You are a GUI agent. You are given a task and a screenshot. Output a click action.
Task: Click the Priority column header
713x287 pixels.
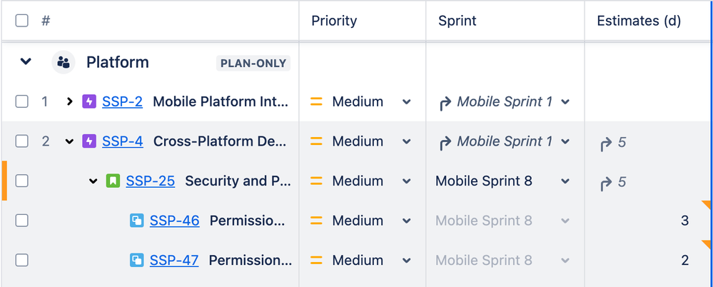coord(334,21)
